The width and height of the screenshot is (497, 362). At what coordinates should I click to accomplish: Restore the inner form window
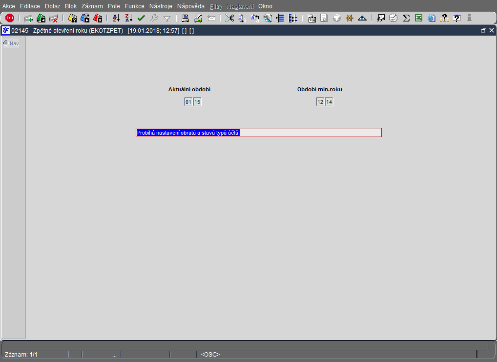pyautogui.click(x=484, y=30)
